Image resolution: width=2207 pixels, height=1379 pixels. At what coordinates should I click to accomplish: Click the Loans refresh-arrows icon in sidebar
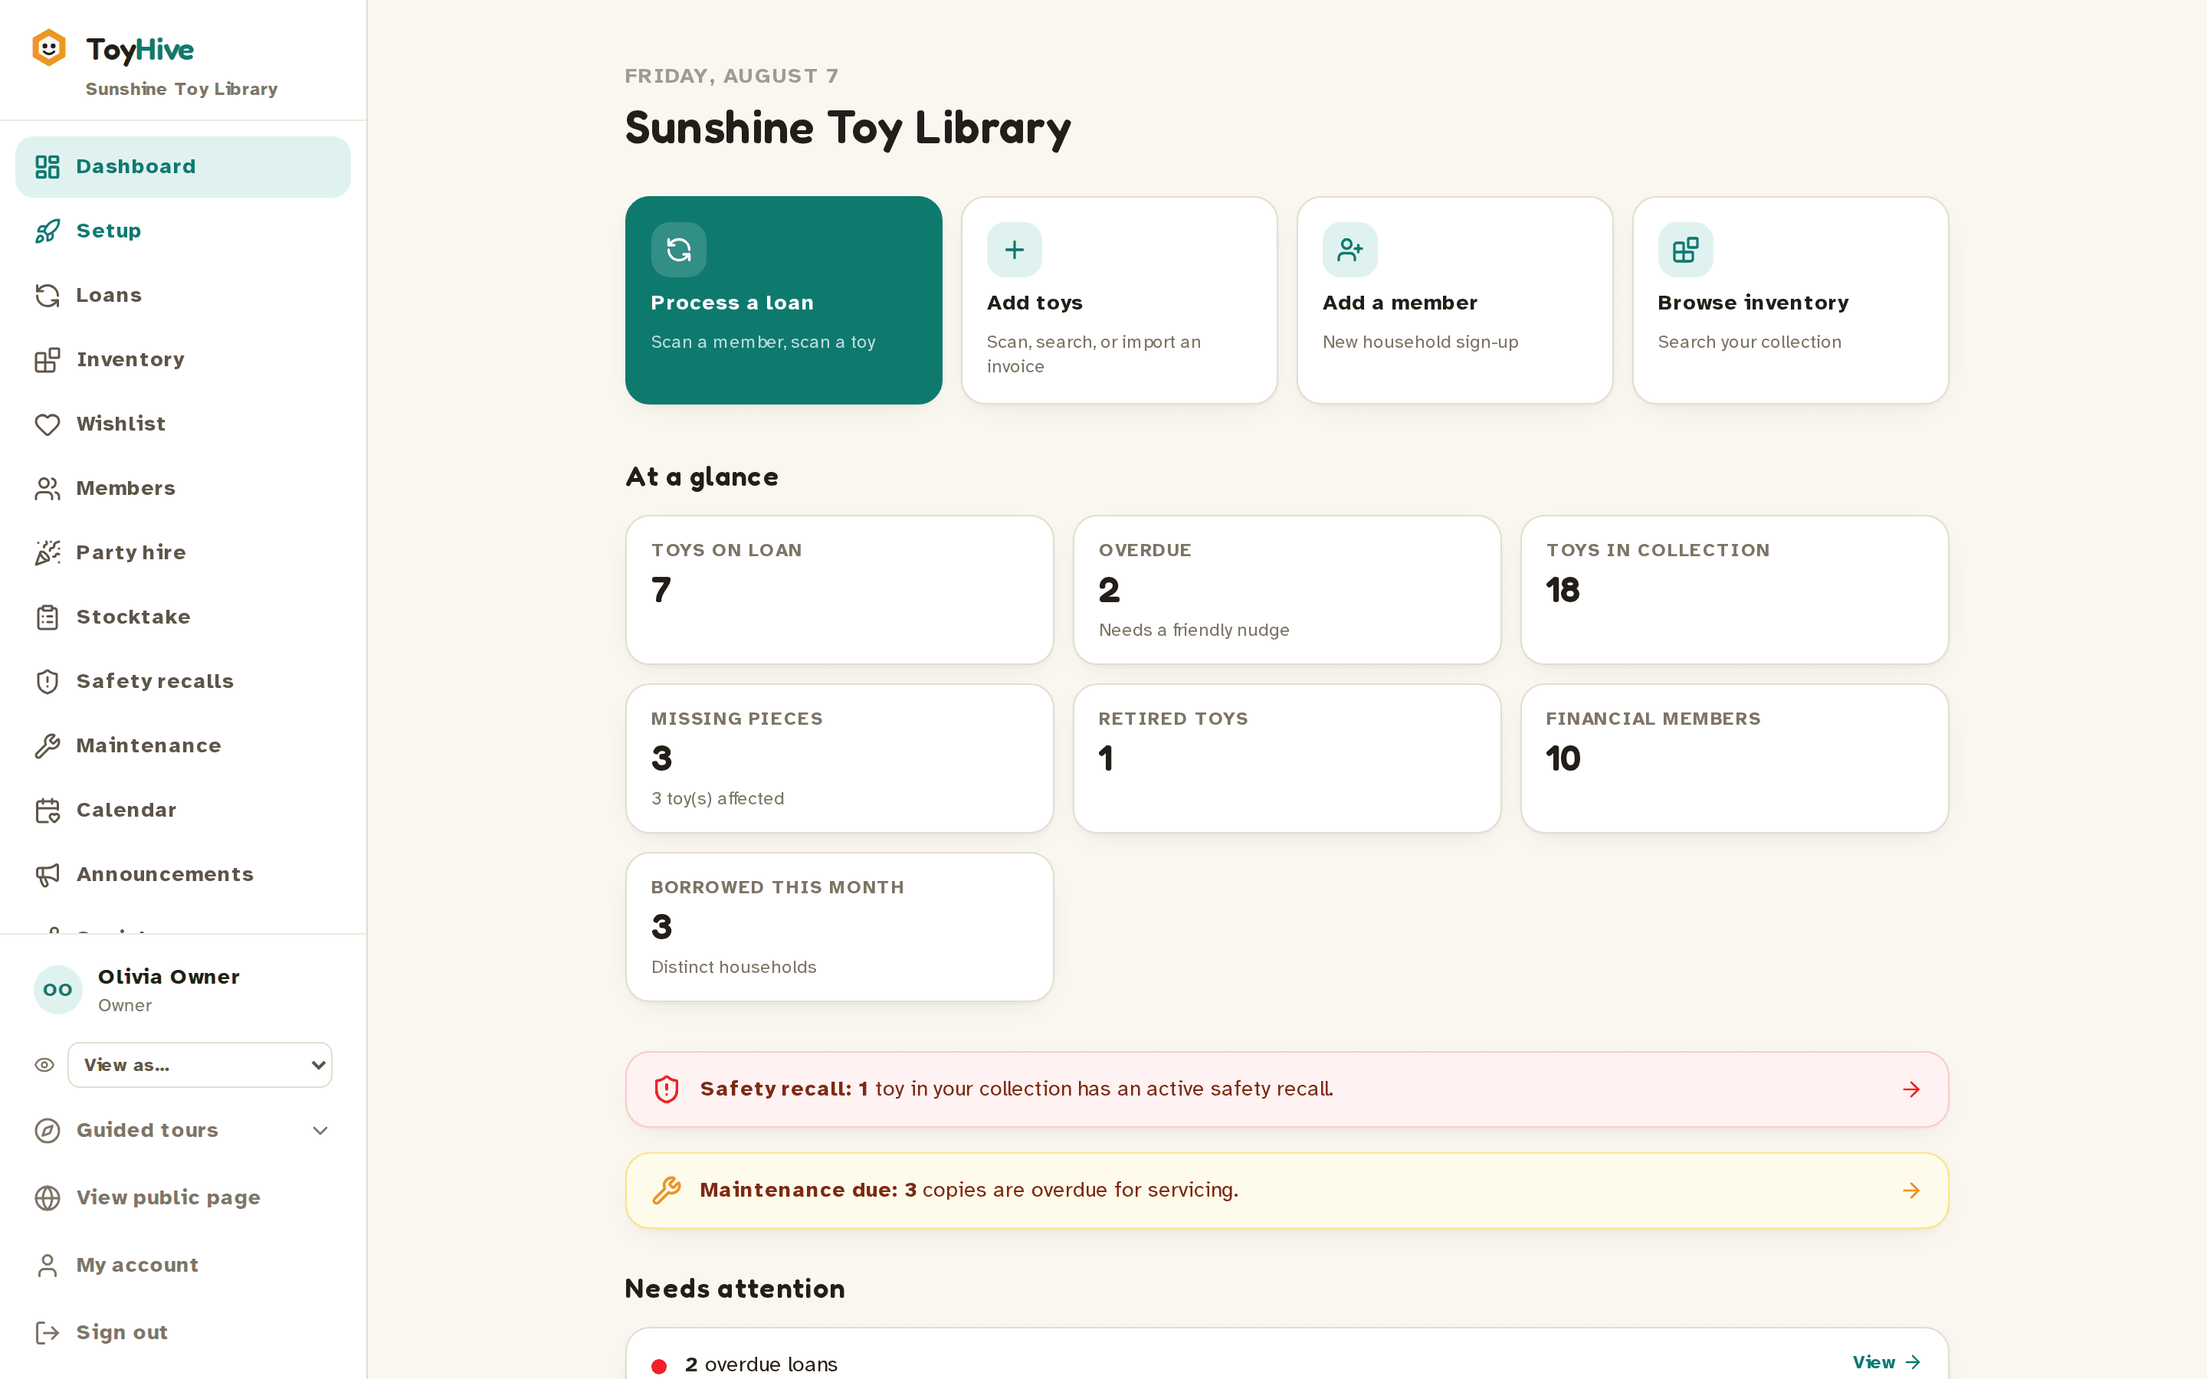click(x=48, y=296)
